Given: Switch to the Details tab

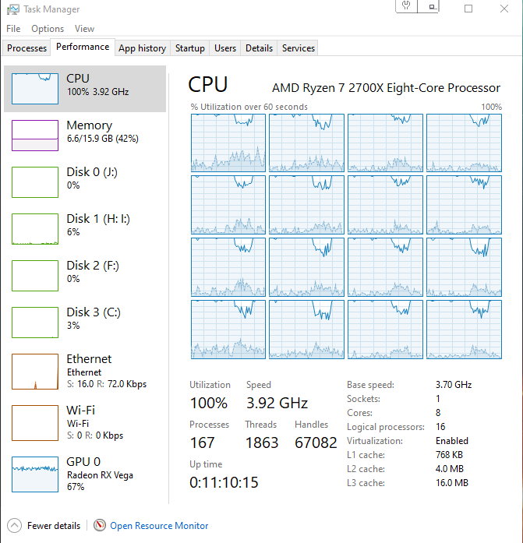Looking at the screenshot, I should (259, 48).
